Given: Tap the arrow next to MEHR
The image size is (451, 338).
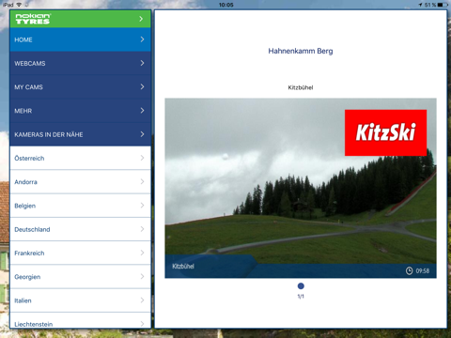Looking at the screenshot, I should tap(142, 111).
